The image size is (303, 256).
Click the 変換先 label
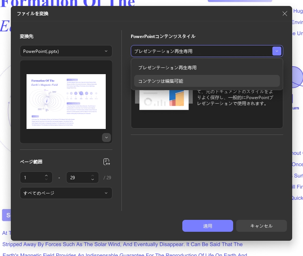click(27, 36)
